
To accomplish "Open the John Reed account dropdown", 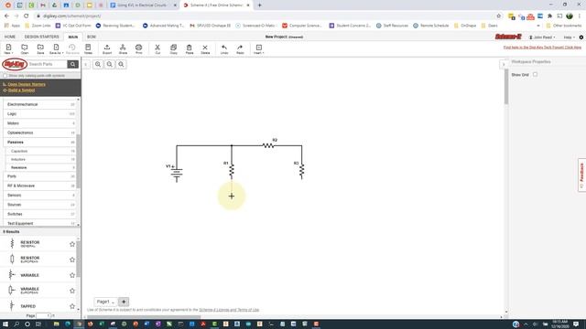I will click(542, 37).
